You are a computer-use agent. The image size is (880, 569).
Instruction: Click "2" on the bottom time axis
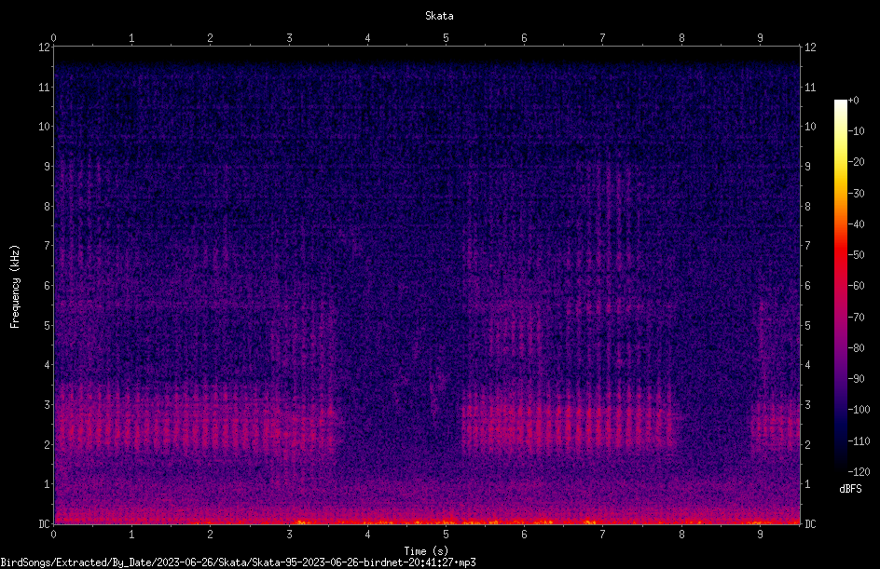click(211, 535)
